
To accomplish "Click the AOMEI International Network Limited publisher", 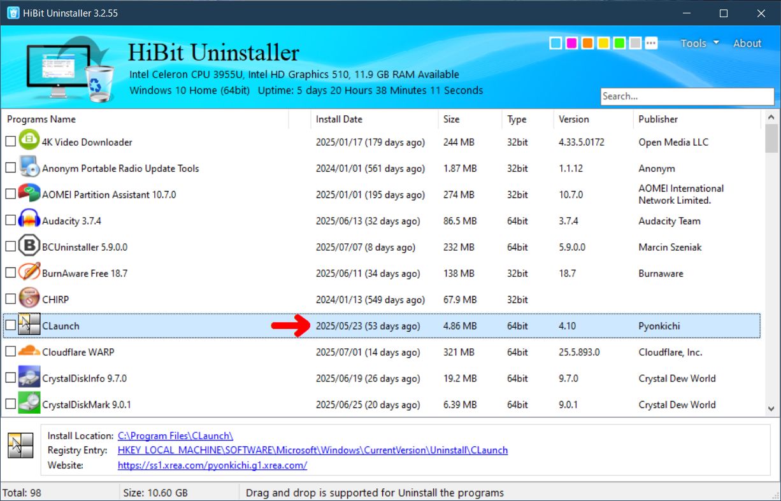I will click(681, 194).
